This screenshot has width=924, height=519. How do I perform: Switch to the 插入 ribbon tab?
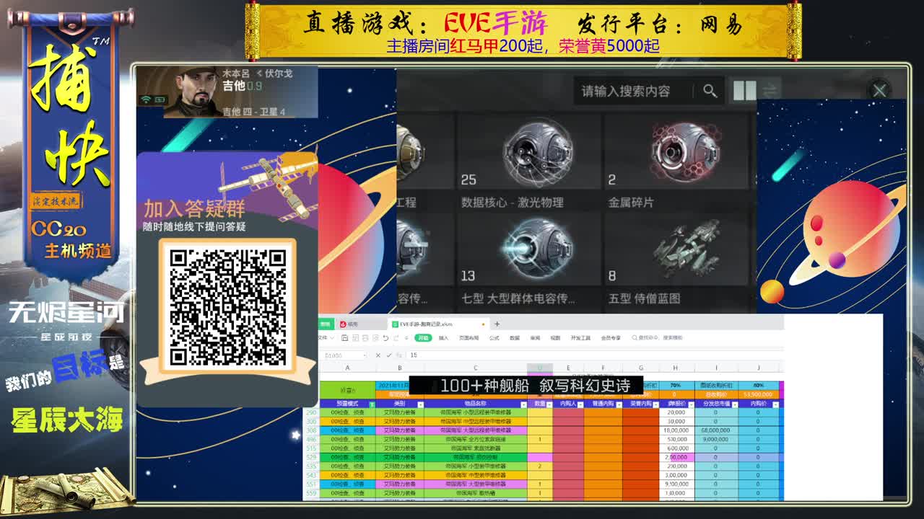click(x=444, y=337)
